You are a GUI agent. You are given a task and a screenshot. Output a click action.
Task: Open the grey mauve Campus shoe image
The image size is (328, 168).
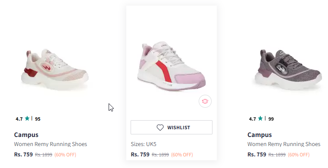288,69
